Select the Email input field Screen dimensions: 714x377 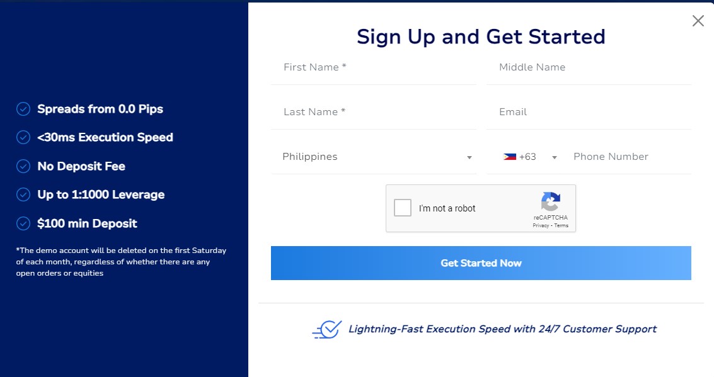589,112
